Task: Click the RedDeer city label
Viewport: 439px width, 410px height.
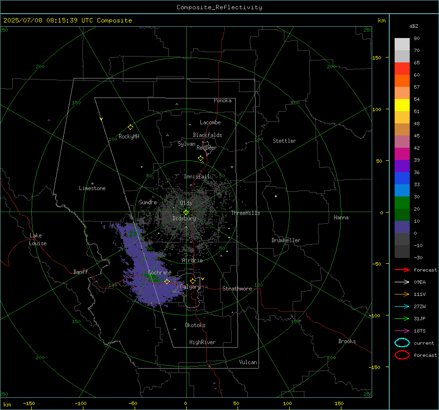Action: point(207,148)
